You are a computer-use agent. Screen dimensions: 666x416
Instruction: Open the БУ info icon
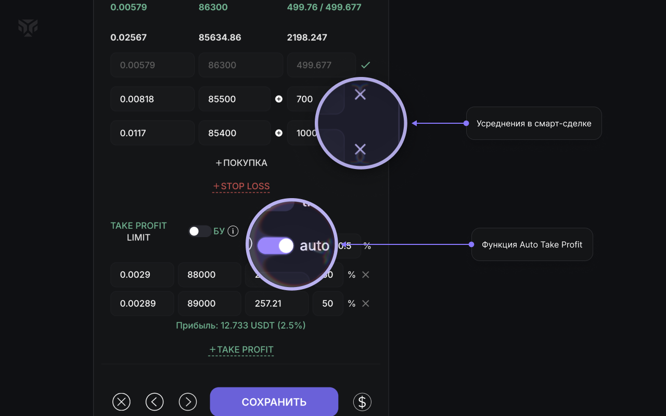point(233,231)
